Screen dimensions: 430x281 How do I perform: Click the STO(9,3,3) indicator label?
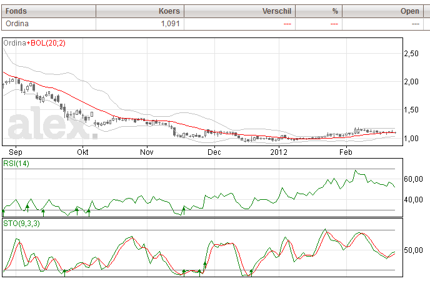click(x=21, y=224)
